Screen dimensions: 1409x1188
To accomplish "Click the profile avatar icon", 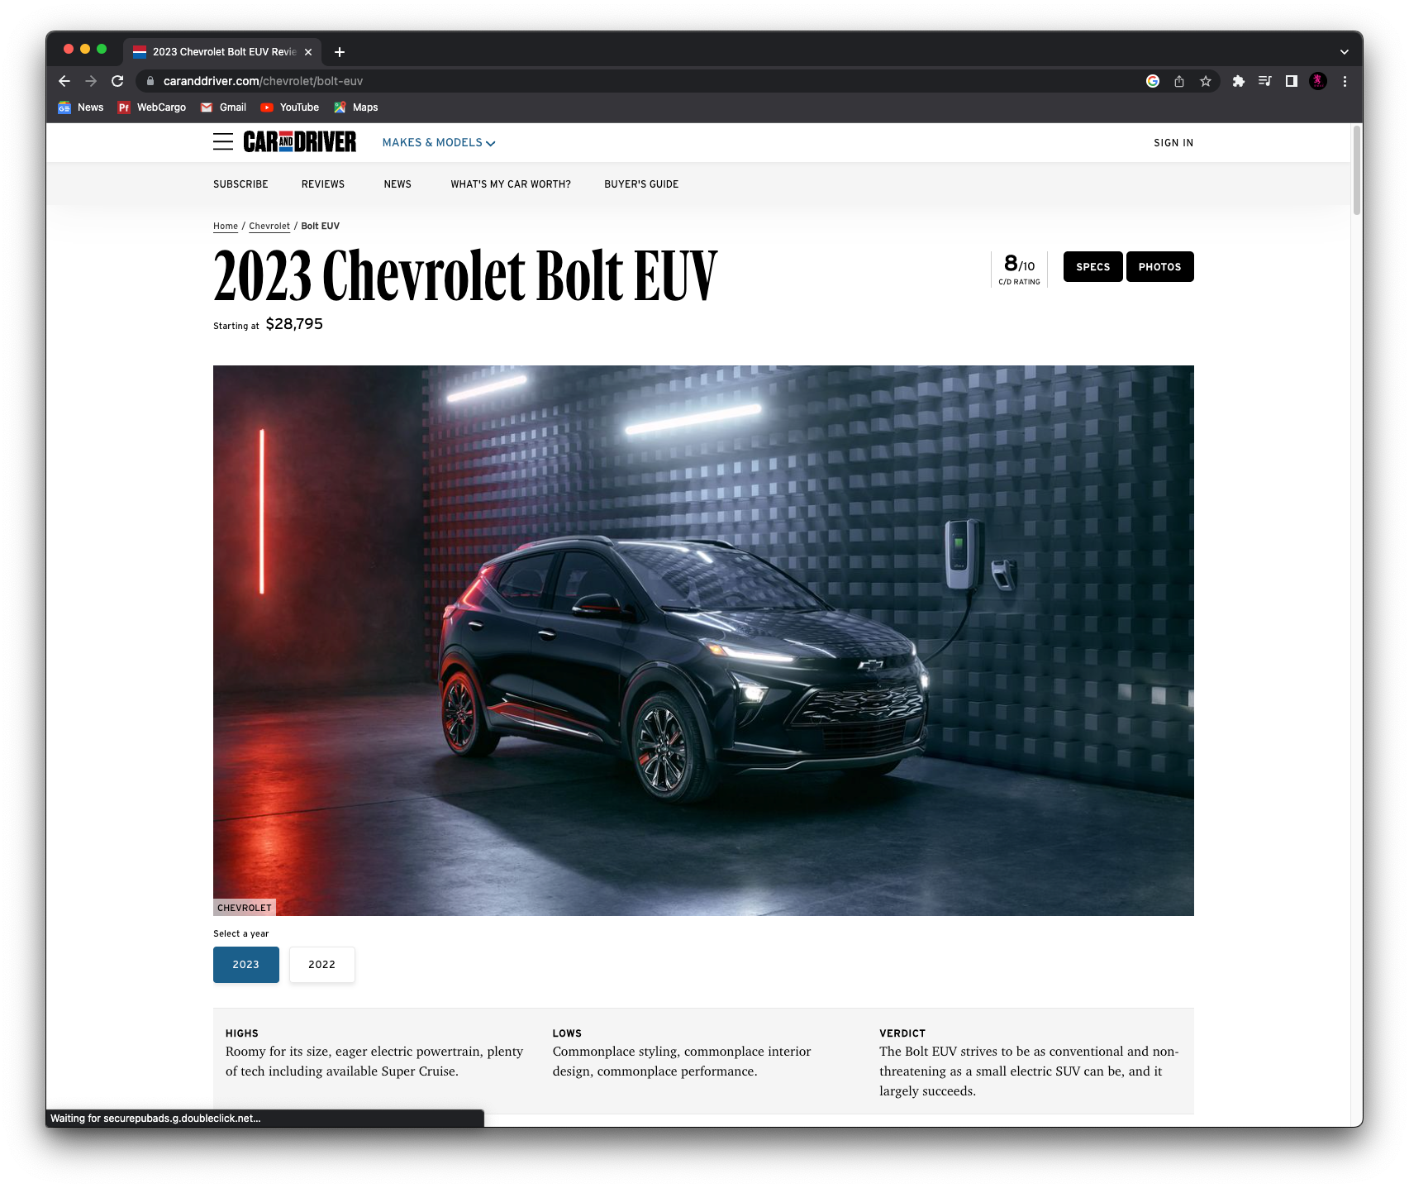I will click(x=1318, y=81).
